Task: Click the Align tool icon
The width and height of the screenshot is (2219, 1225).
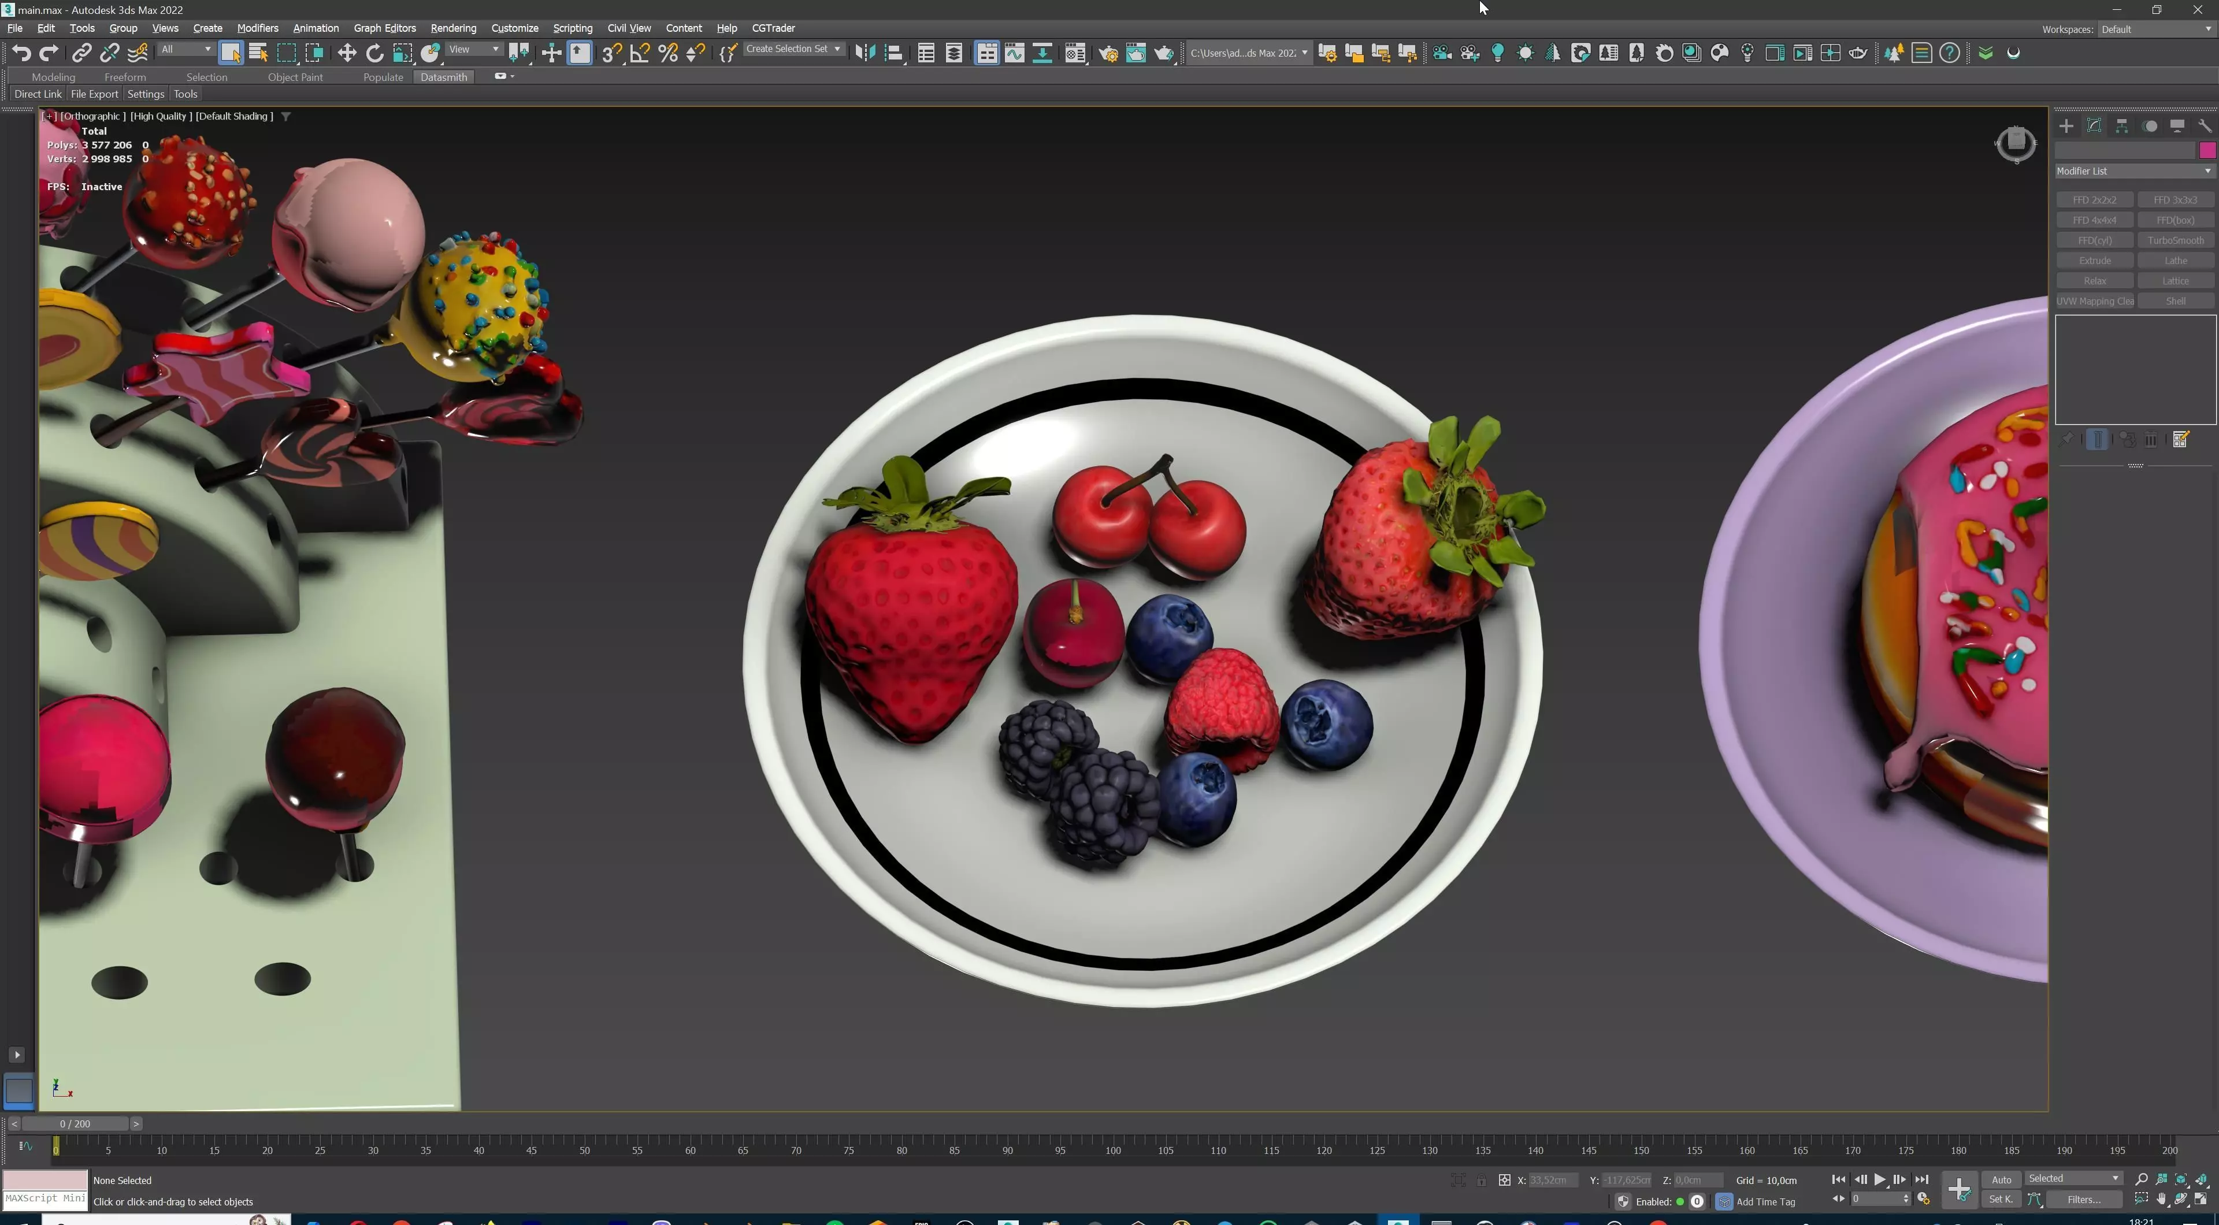Action: click(894, 53)
